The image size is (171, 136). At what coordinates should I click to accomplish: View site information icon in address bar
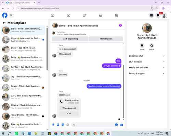pyautogui.click(x=18, y=8)
